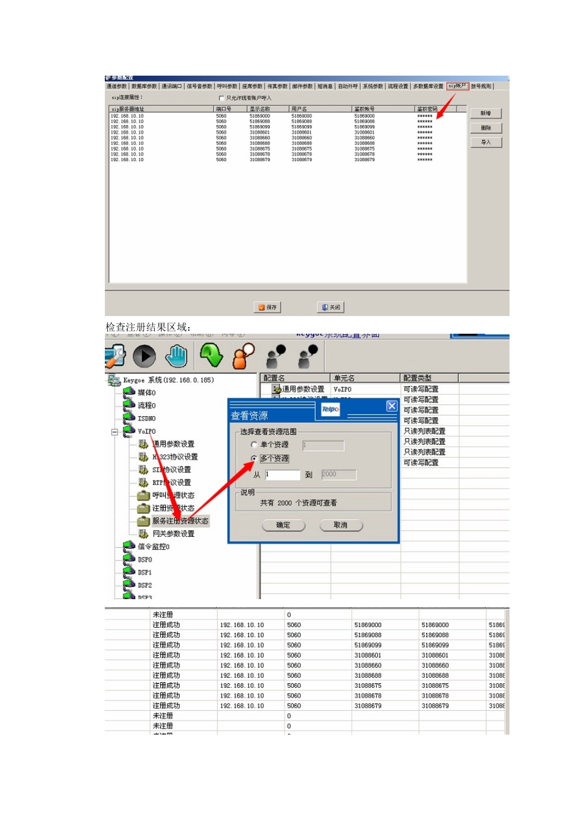Click the 配置类型 column header
The image size is (579, 820).
pyautogui.click(x=429, y=378)
